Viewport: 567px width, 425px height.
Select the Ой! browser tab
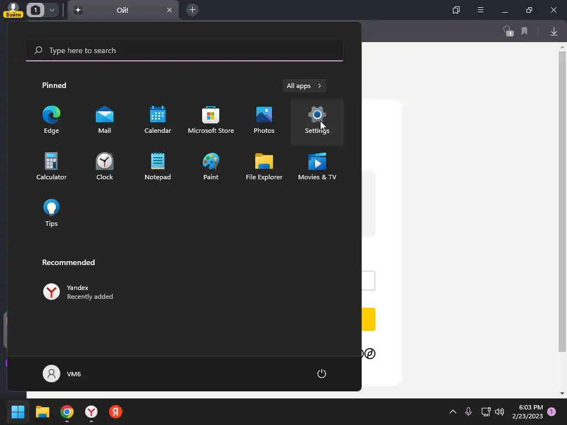coord(123,10)
